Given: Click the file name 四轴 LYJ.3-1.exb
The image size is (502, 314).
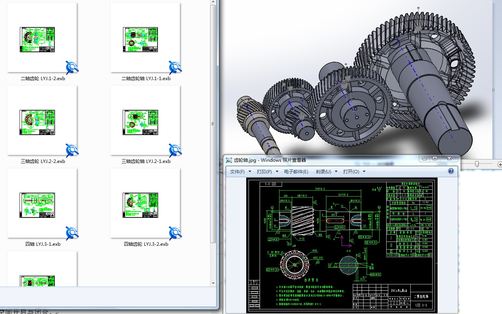Looking at the screenshot, I should coord(43,244).
